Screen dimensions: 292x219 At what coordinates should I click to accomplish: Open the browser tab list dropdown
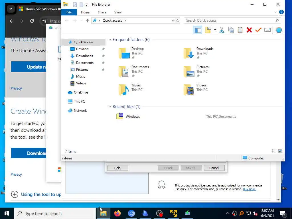(x=11, y=9)
